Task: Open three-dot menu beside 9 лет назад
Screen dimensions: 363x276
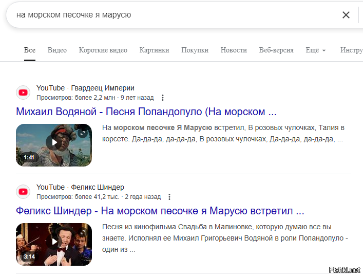Action: pyautogui.click(x=163, y=98)
